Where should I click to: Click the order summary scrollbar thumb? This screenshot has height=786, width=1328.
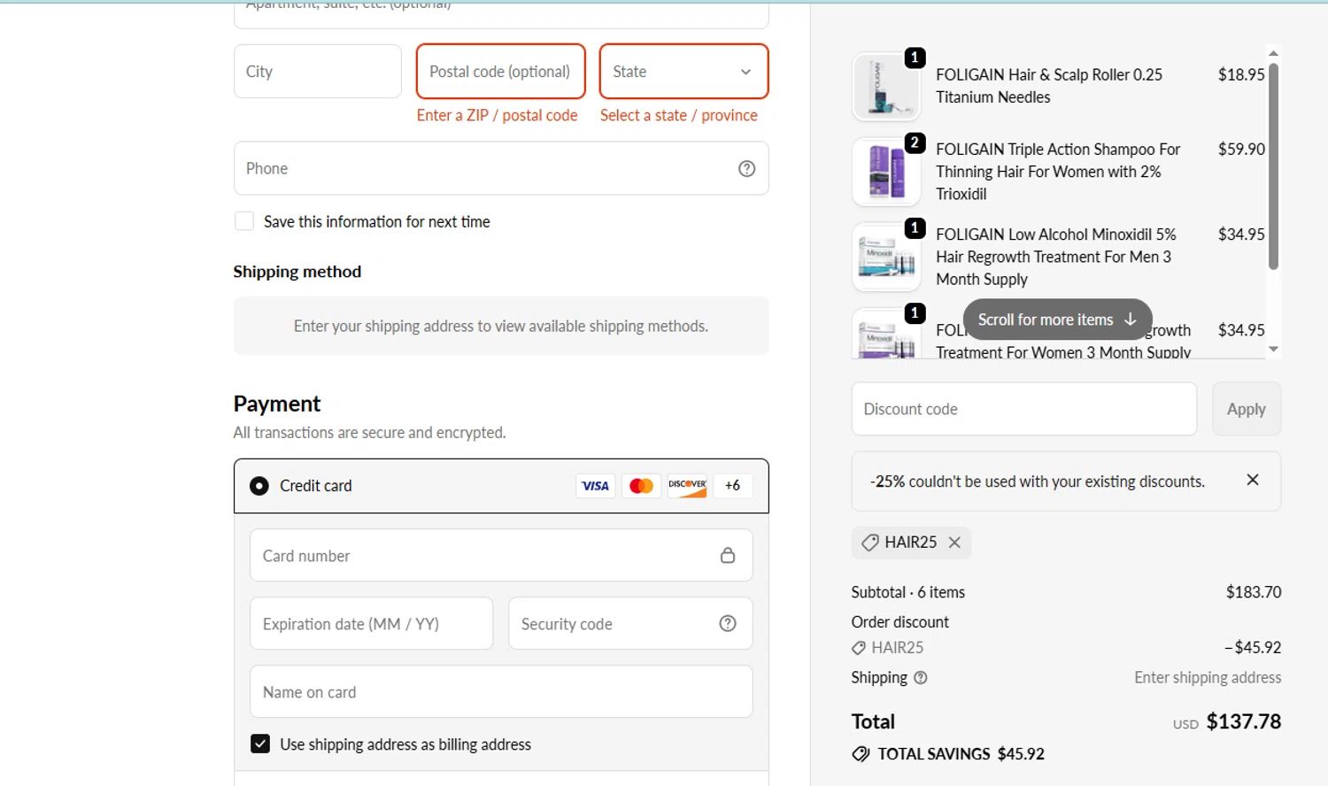coord(1273,166)
